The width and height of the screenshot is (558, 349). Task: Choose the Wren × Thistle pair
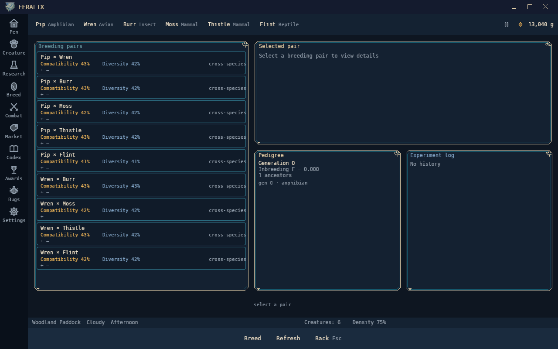[x=141, y=234]
